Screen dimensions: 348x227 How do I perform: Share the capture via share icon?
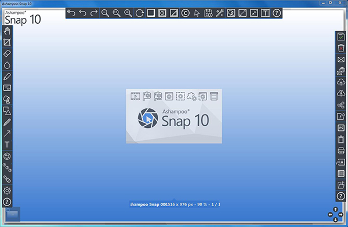coord(341,105)
